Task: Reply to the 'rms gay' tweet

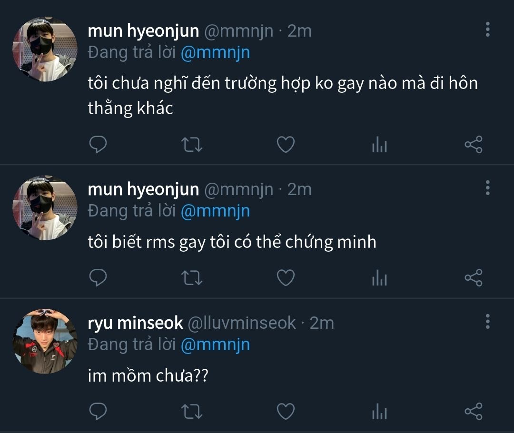Action: (98, 278)
